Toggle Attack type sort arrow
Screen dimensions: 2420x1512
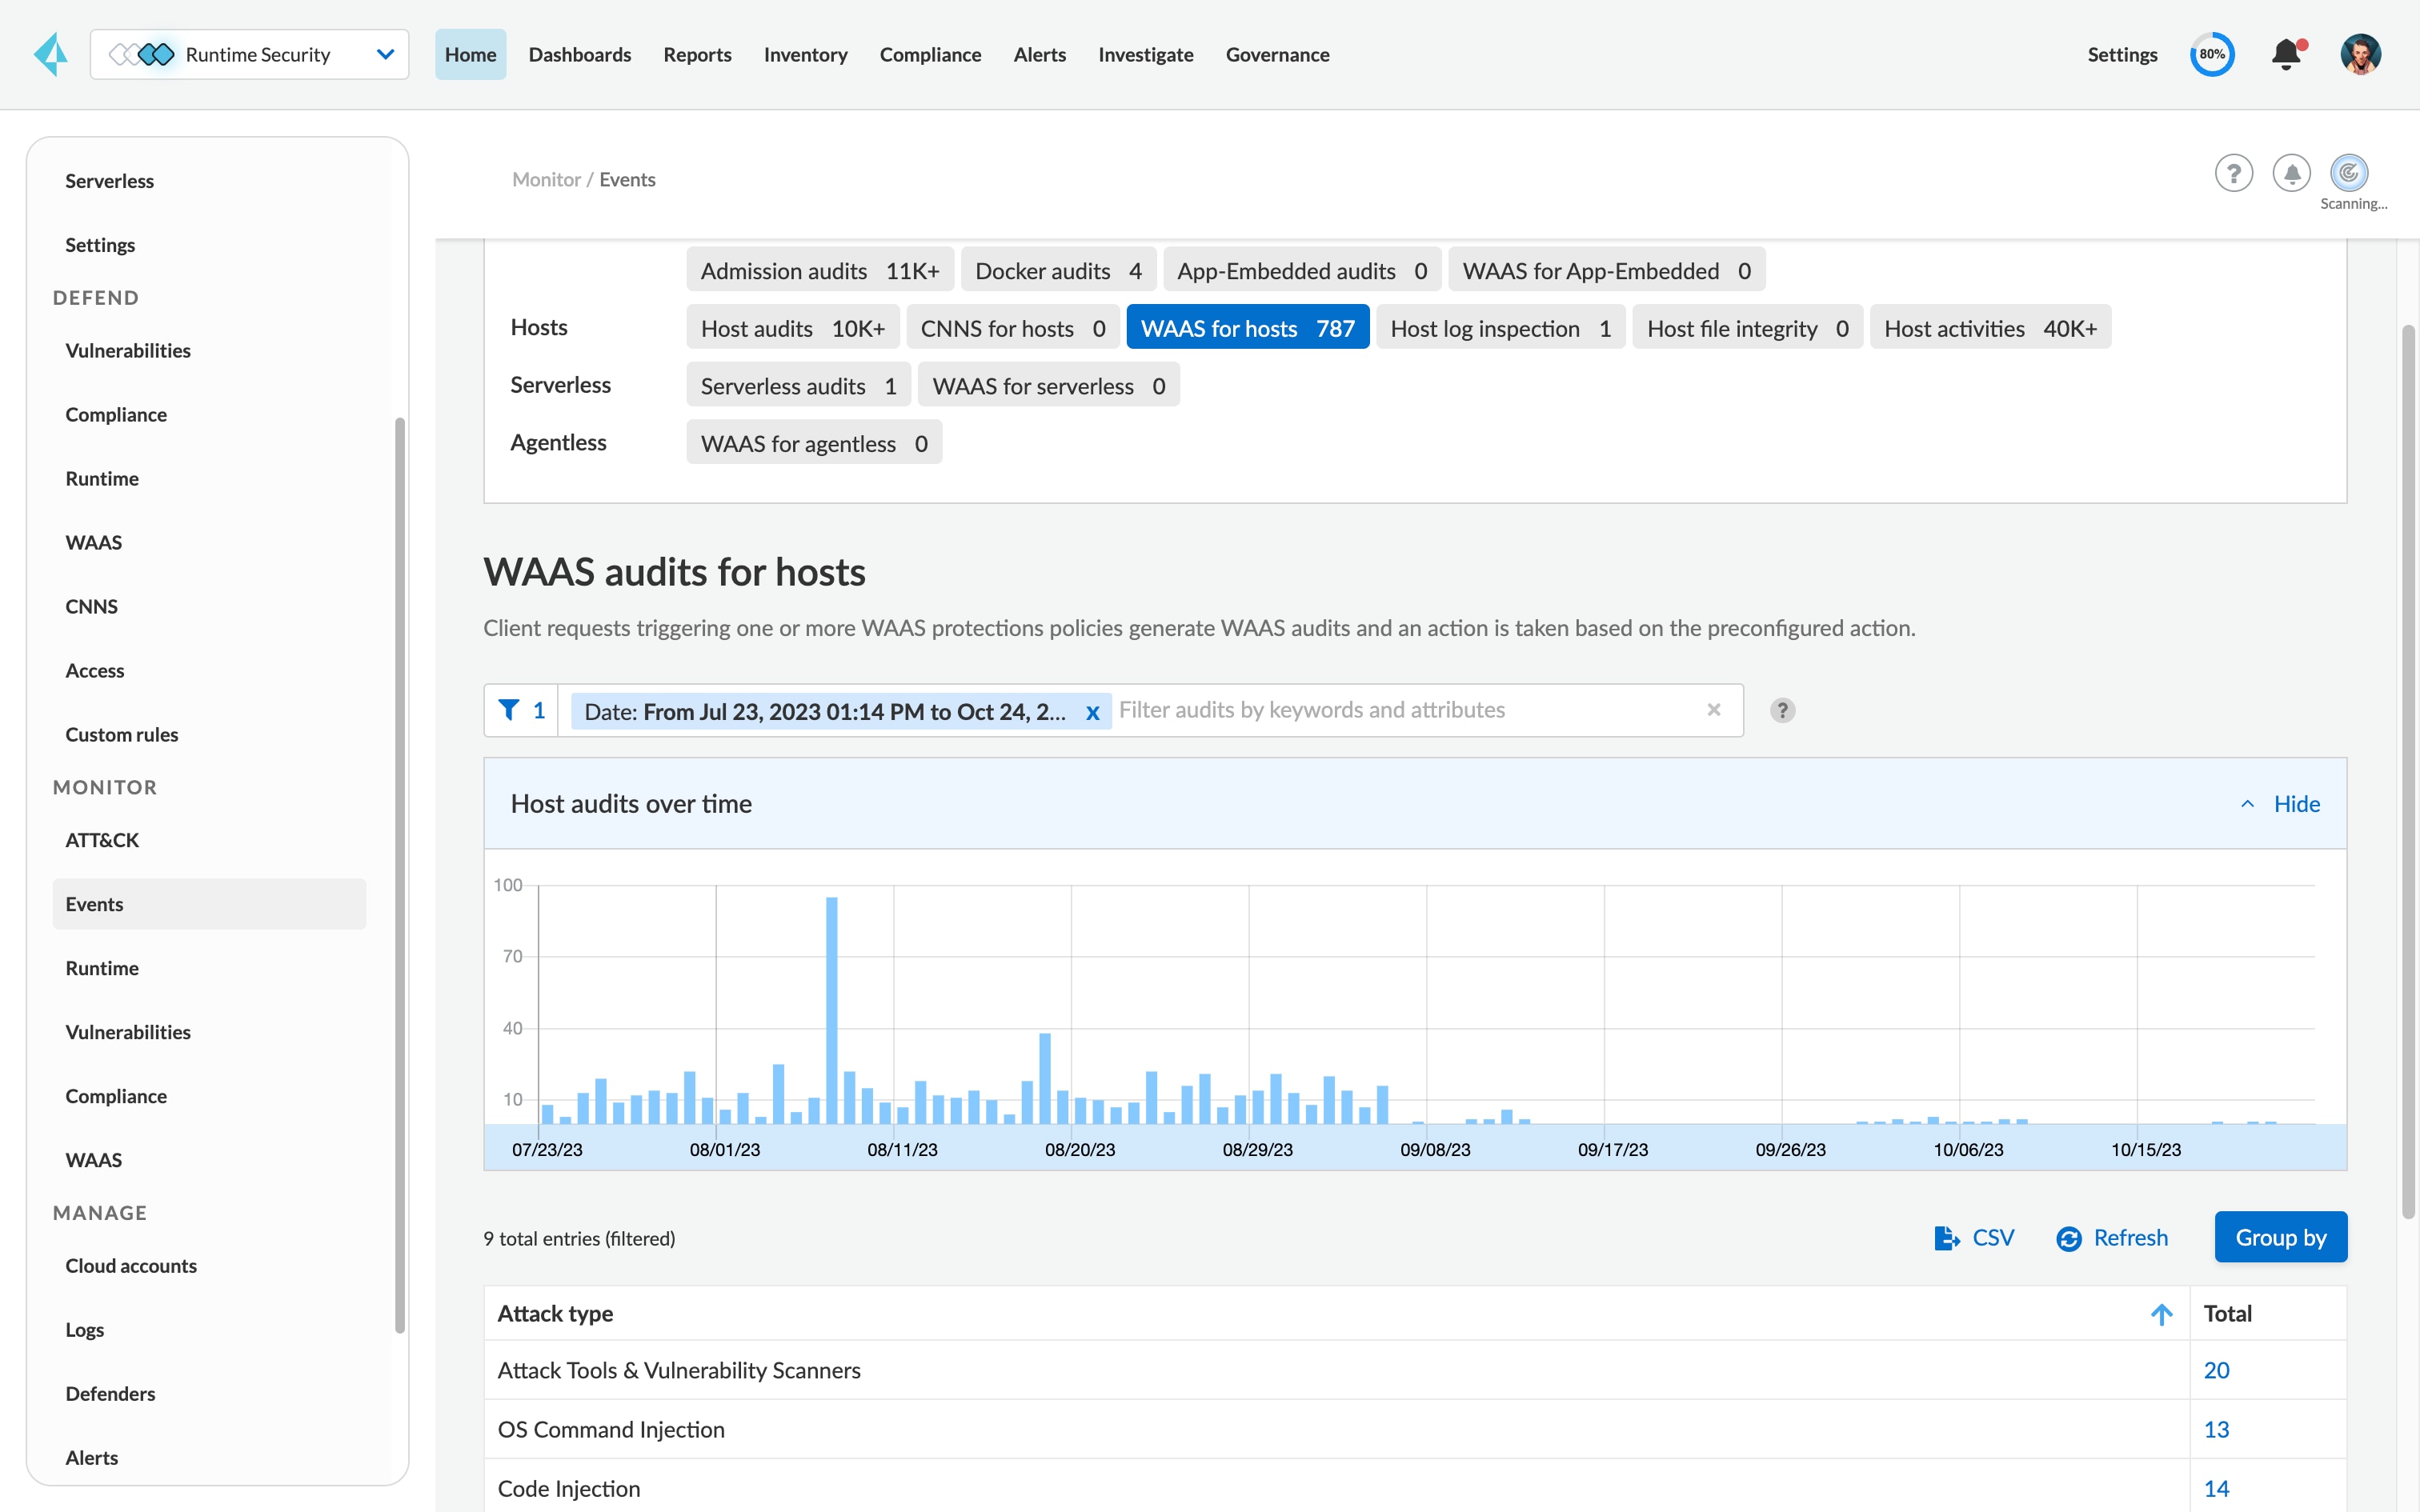[x=2161, y=1314]
